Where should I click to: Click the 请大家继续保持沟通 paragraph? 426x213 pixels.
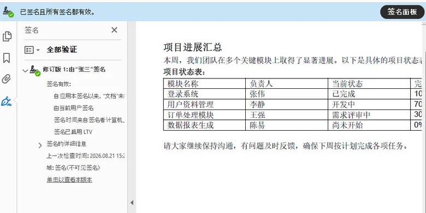286,146
